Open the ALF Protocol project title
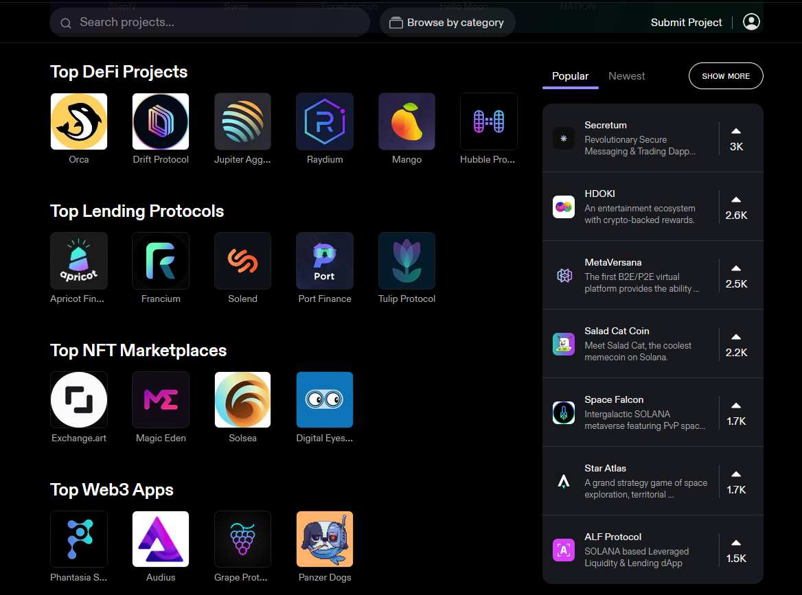The height and width of the screenshot is (595, 802). (x=612, y=537)
